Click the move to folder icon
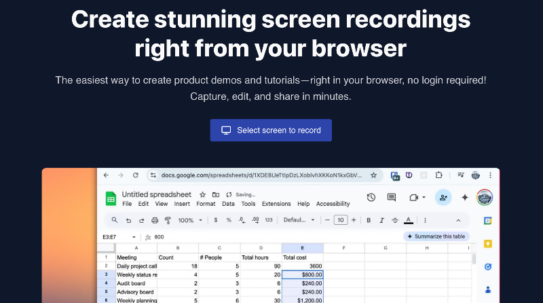The width and height of the screenshot is (543, 303). coord(216,195)
